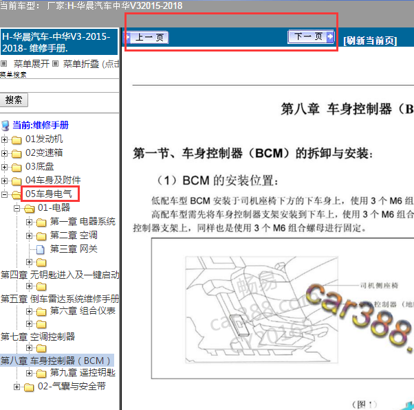Open 02-气囊与安全带 label

[72, 386]
